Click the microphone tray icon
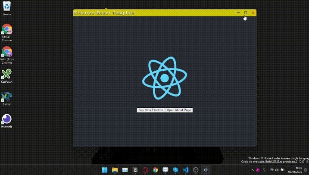Image resolution: width=309 pixels, height=175 pixels. pyautogui.click(x=264, y=170)
